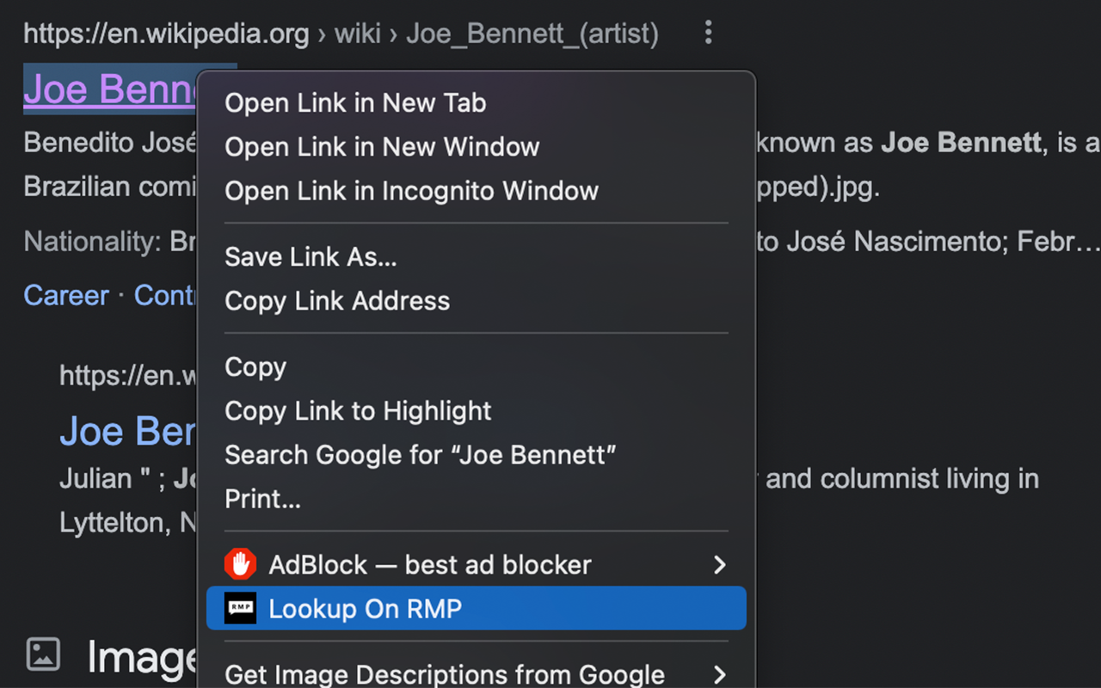Click the AdBlock red hand icon
This screenshot has height=688, width=1101.
click(x=240, y=565)
